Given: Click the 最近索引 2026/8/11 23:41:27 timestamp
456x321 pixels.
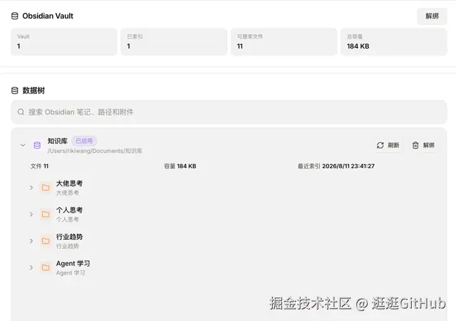Looking at the screenshot, I should pos(336,166).
